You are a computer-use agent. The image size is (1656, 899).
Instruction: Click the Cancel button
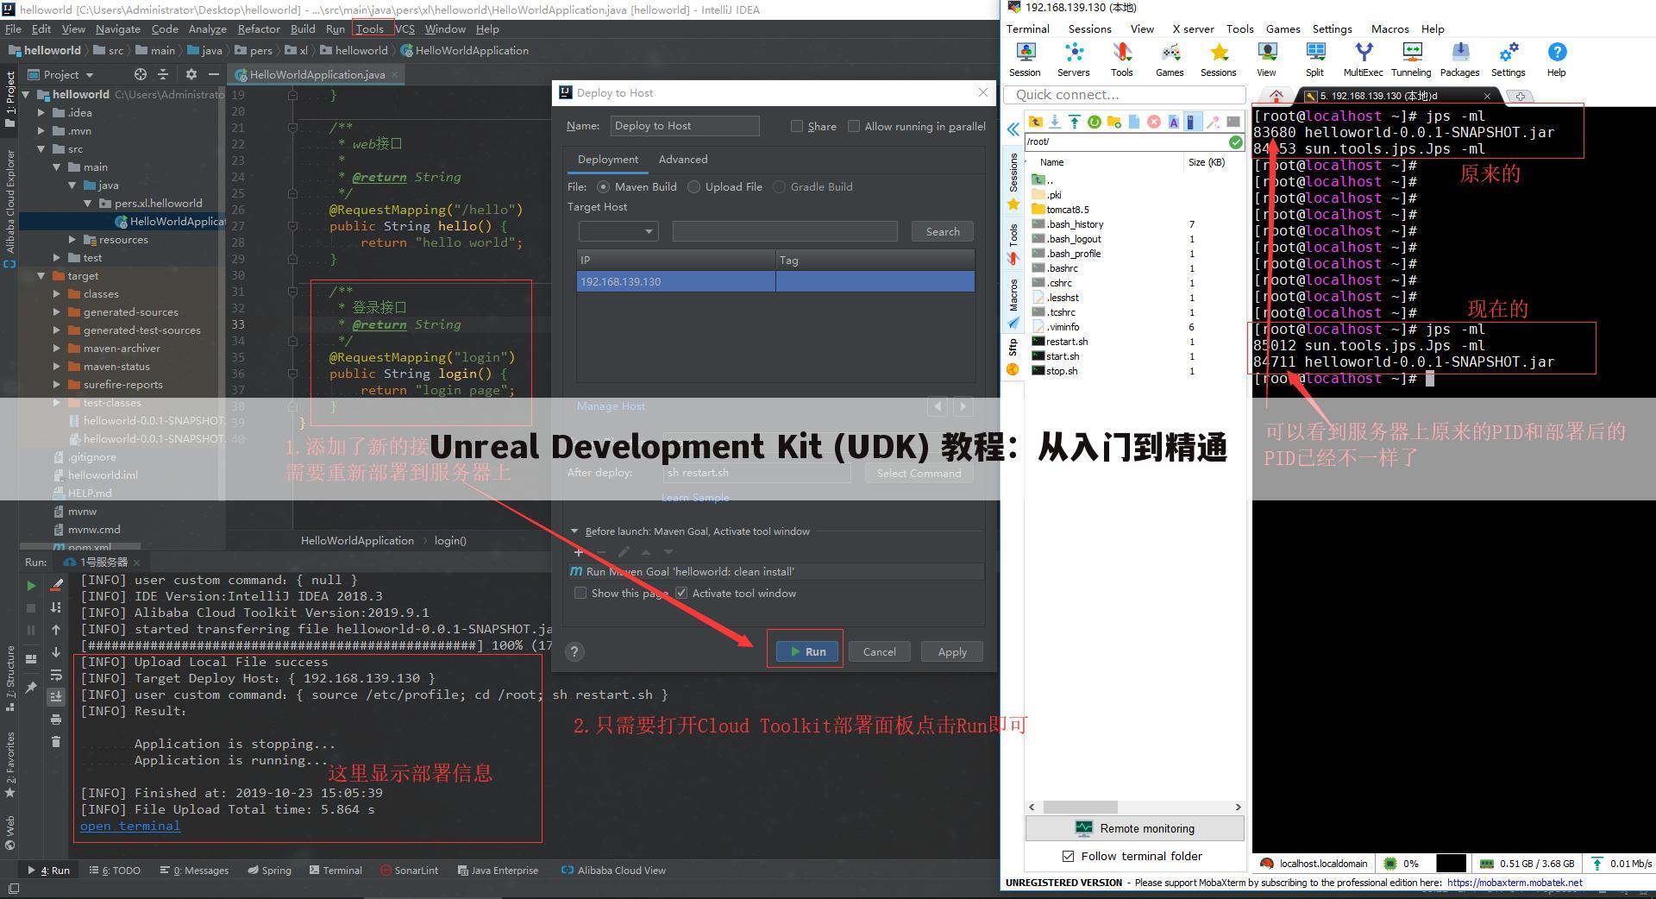[879, 651]
